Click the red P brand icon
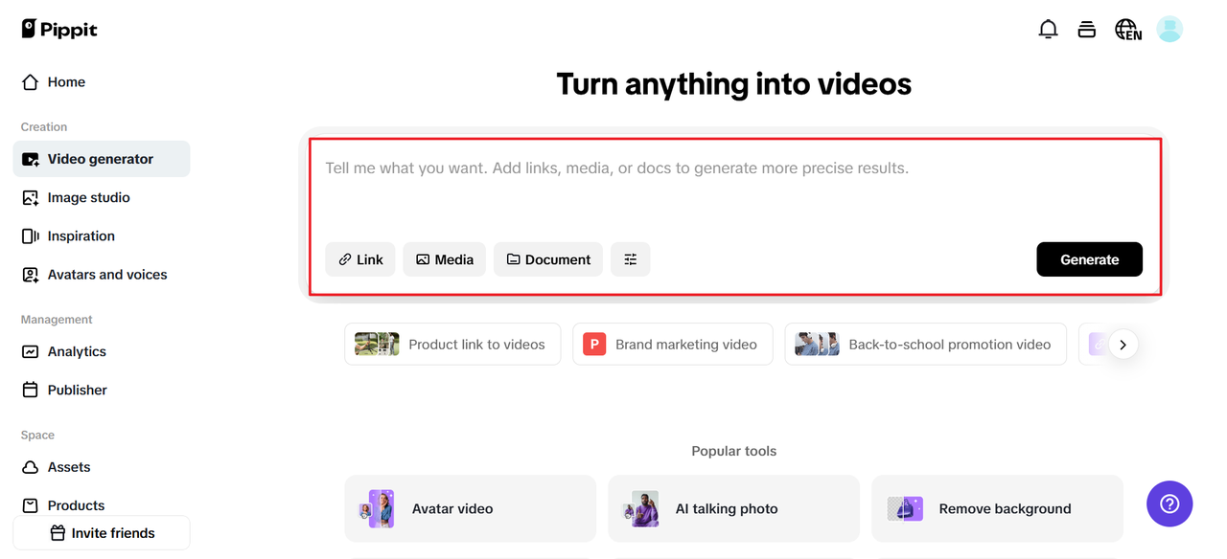1227x559 pixels. (594, 345)
